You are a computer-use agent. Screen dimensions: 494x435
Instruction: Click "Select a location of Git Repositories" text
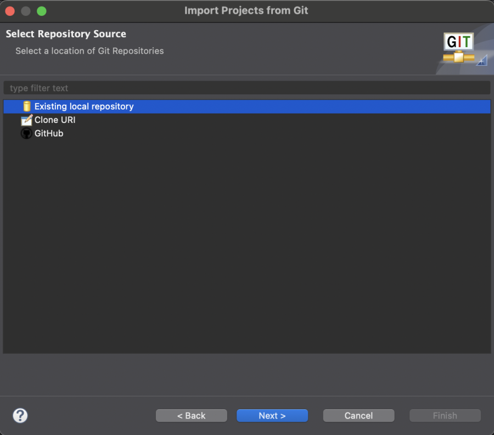(x=89, y=51)
